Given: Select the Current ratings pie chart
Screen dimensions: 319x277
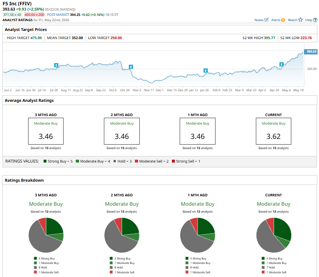Looking at the screenshot, I should 274,235.
